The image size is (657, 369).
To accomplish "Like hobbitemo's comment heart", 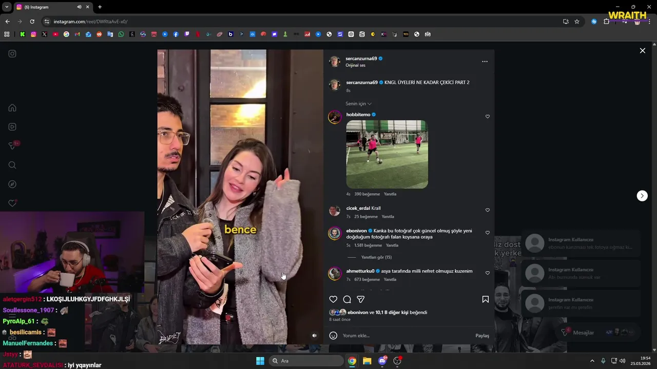I will point(488,116).
